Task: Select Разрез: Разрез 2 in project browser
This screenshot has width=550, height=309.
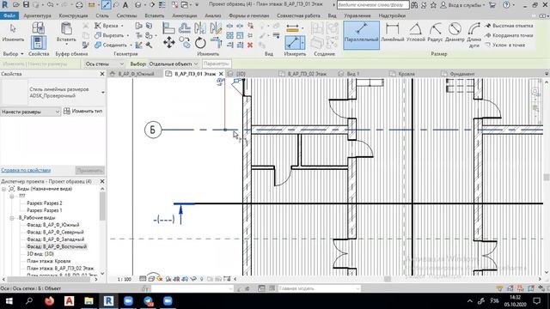Action: [44, 203]
